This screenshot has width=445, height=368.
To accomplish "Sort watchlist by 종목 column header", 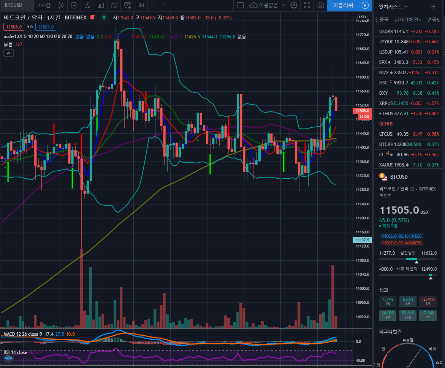I will pyautogui.click(x=384, y=20).
